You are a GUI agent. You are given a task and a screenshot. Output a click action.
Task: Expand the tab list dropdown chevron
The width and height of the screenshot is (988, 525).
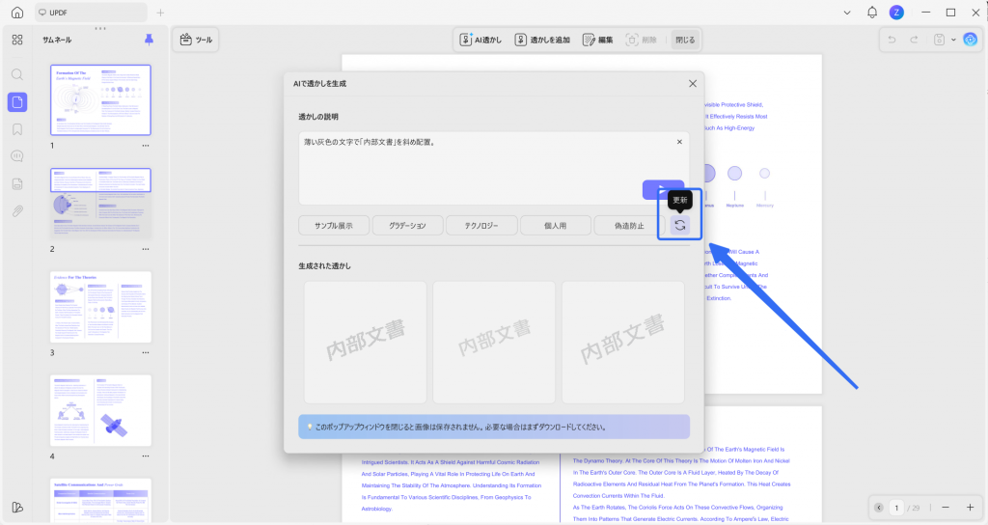pos(847,13)
